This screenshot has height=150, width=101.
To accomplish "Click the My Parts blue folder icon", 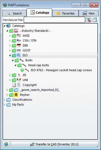I will tap(8, 105).
